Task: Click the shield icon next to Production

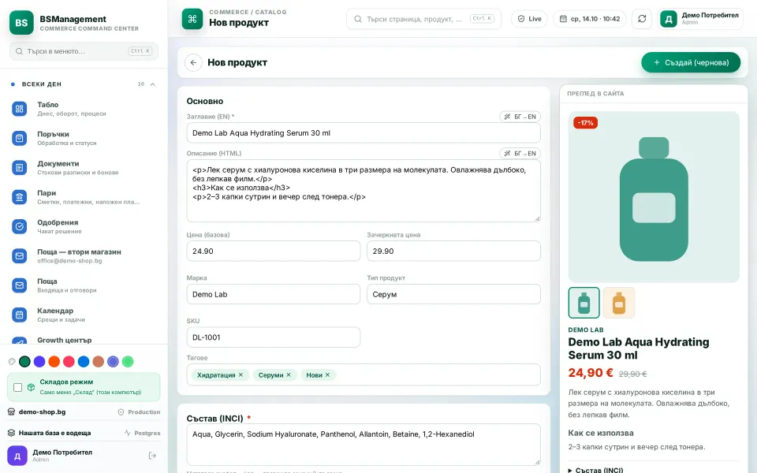Action: coord(121,412)
